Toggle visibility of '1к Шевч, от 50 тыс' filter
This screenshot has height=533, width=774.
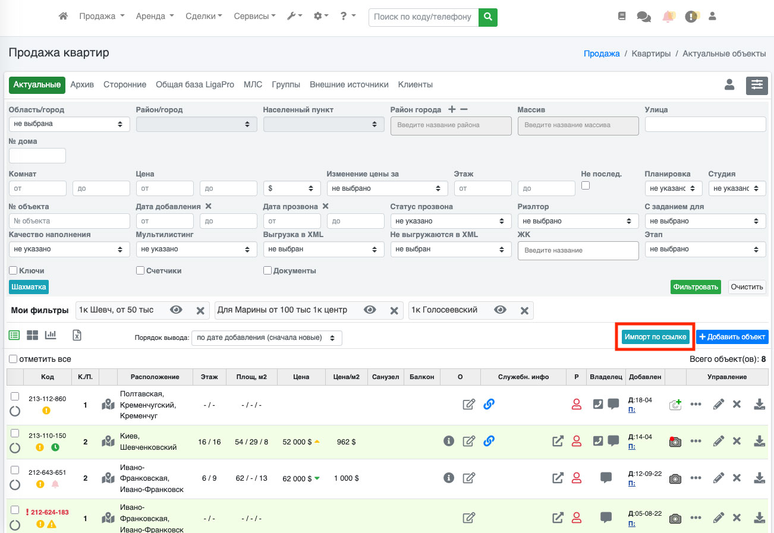(176, 310)
